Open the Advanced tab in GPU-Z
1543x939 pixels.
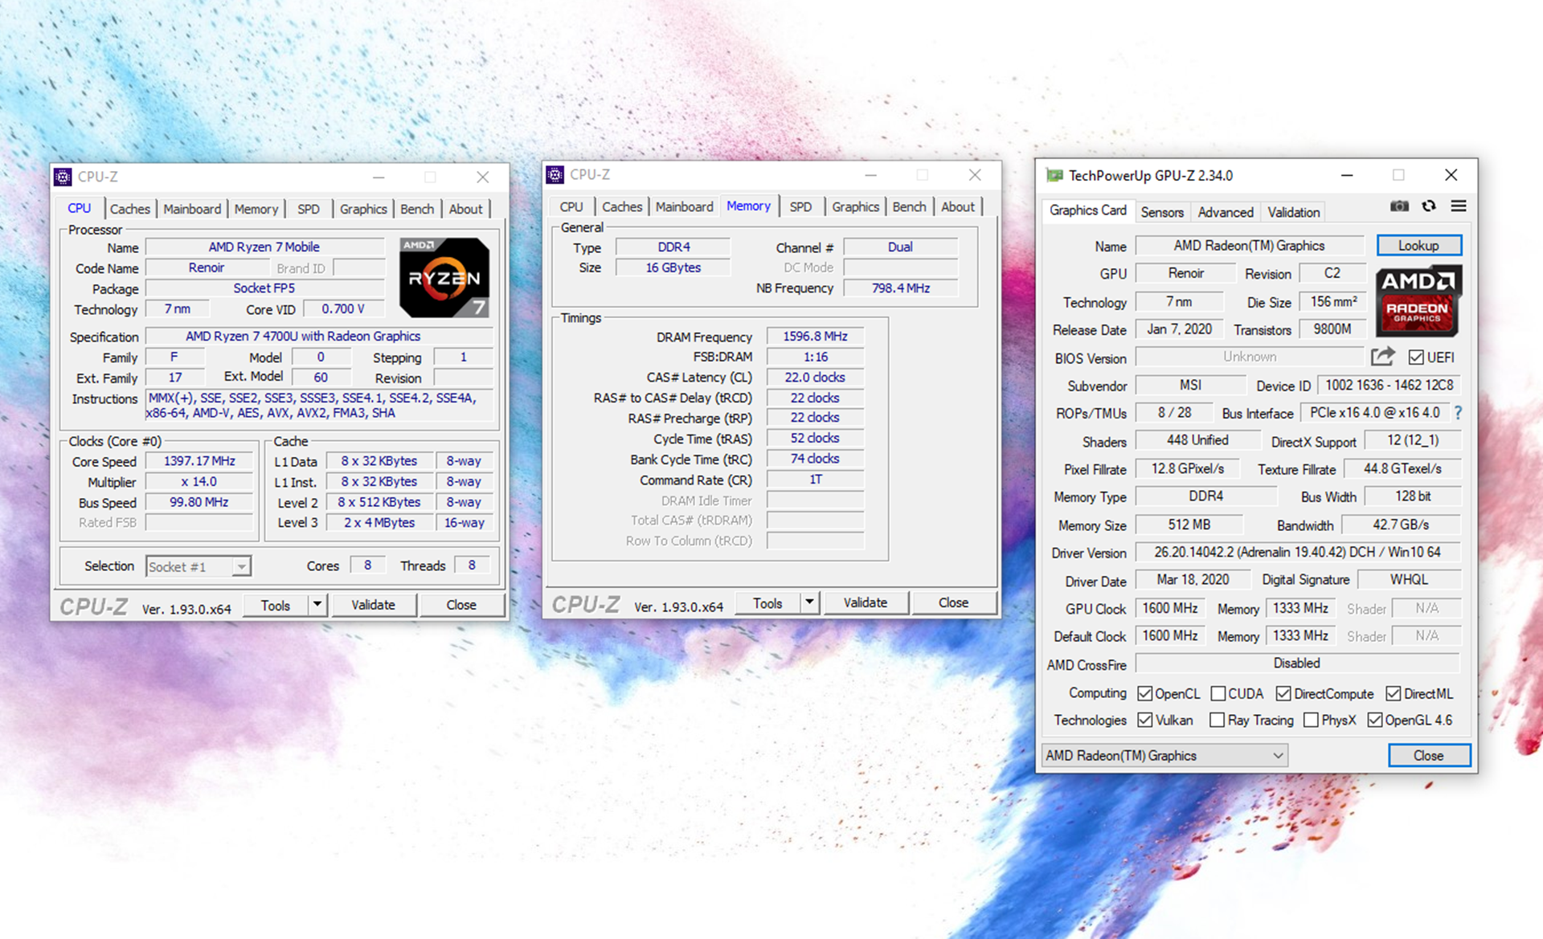coord(1225,212)
